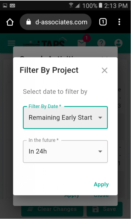Tap the battery status indicator
131x219 pixels.
pyautogui.click(x=101, y=6)
